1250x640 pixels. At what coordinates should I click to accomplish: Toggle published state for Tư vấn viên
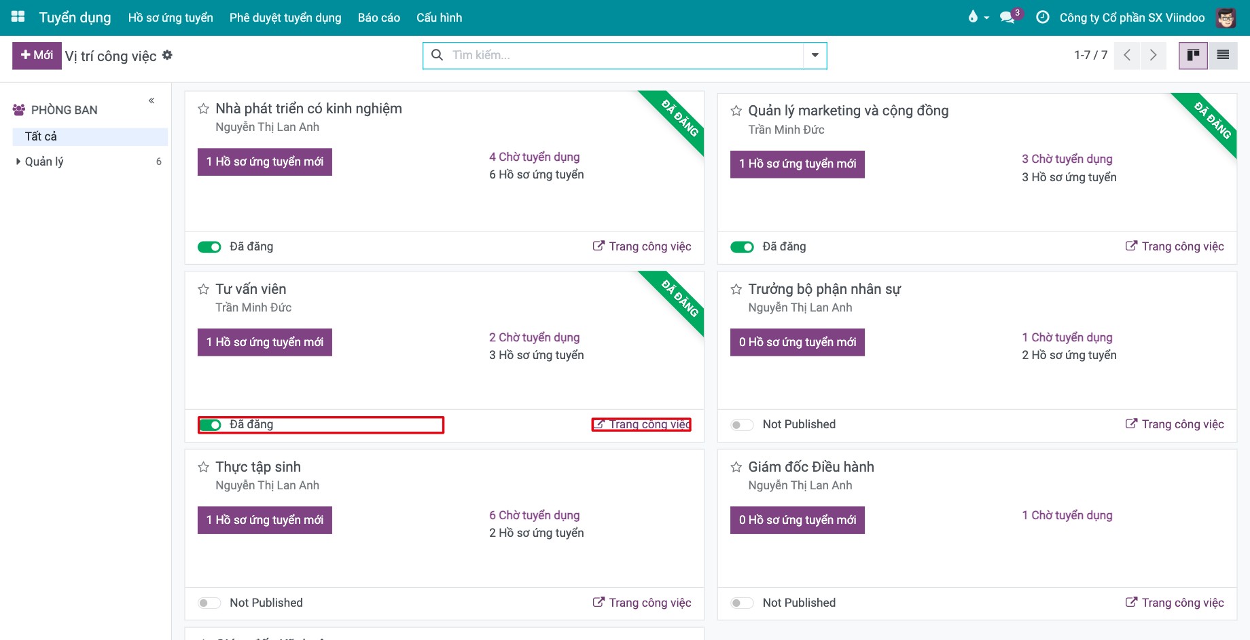point(209,425)
